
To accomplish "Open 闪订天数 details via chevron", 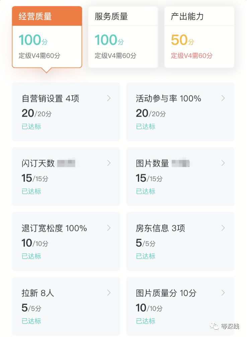I will (x=109, y=163).
